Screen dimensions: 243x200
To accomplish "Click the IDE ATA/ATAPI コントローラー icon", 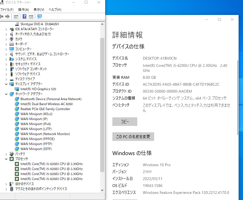I will 12,29.
